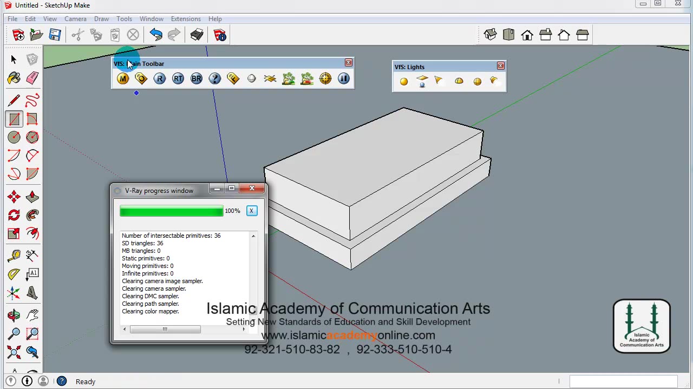Open Model Info
Image resolution: width=693 pixels, height=389 pixels.
(220, 35)
